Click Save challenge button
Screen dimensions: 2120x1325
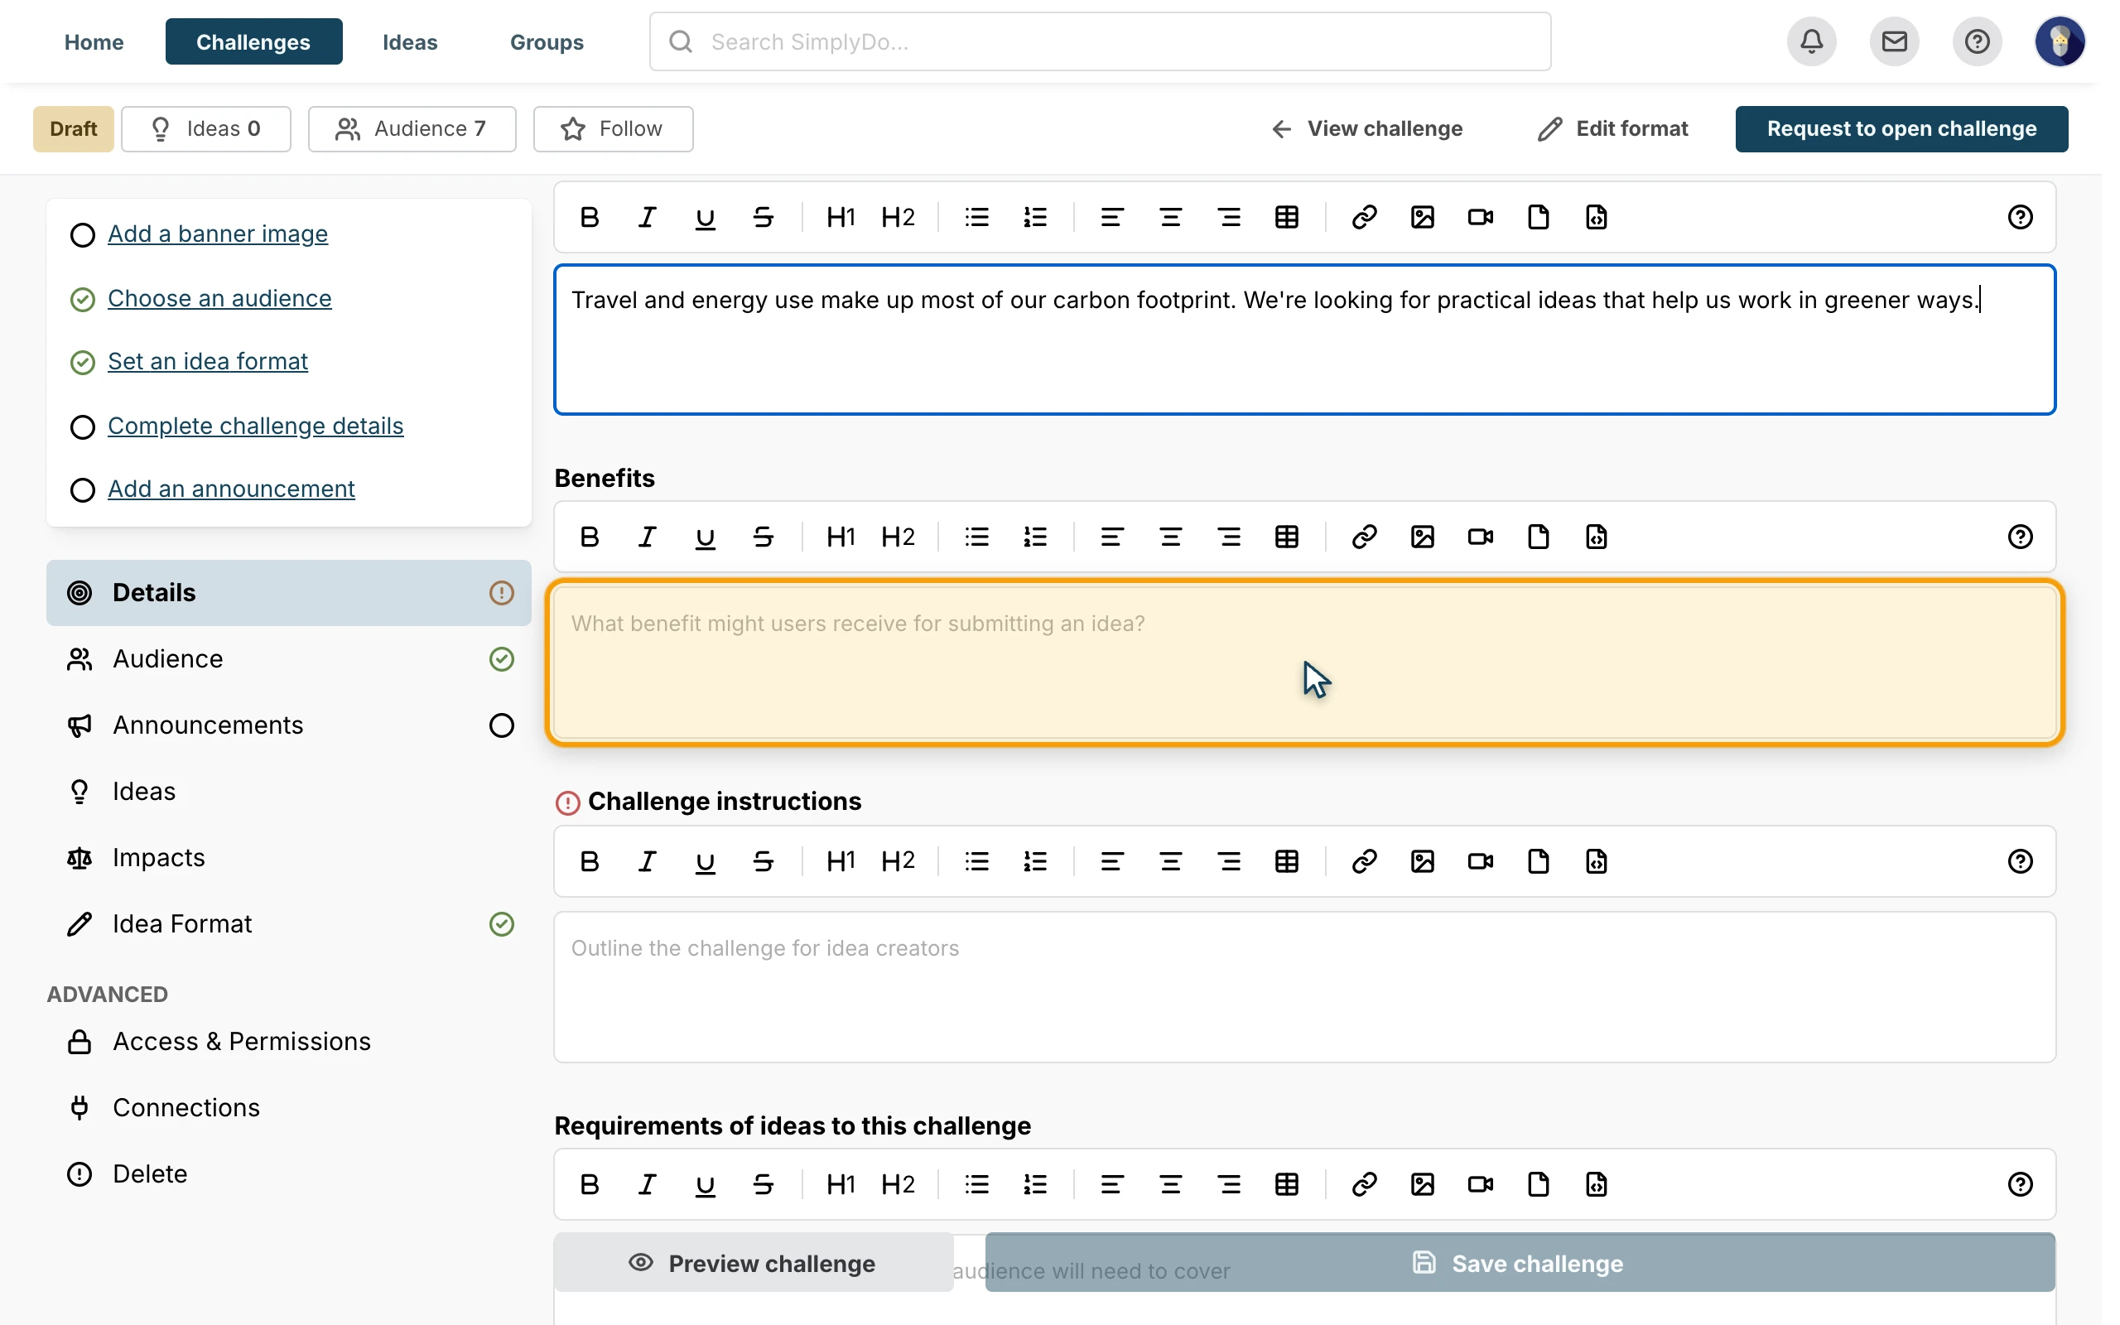coord(1520,1264)
